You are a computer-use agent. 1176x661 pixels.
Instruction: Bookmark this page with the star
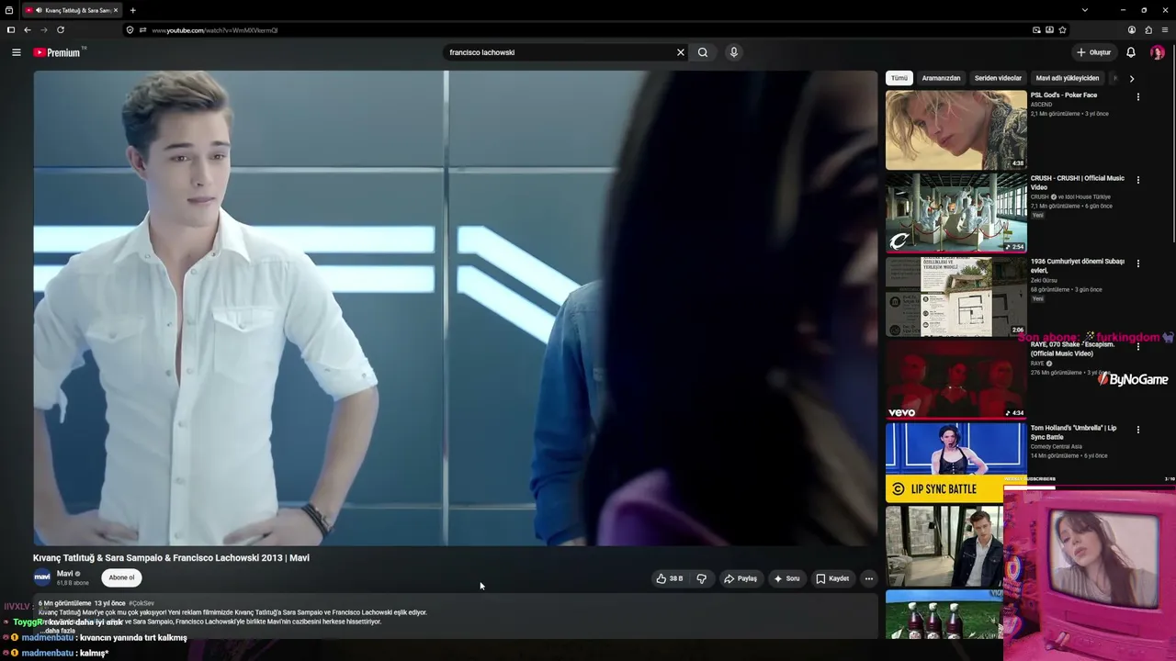pos(1063,30)
